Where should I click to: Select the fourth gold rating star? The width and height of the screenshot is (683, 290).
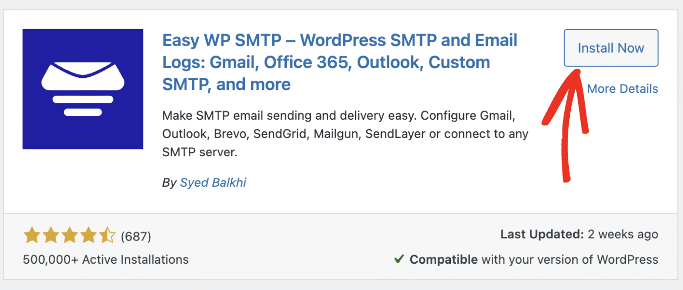tap(88, 236)
